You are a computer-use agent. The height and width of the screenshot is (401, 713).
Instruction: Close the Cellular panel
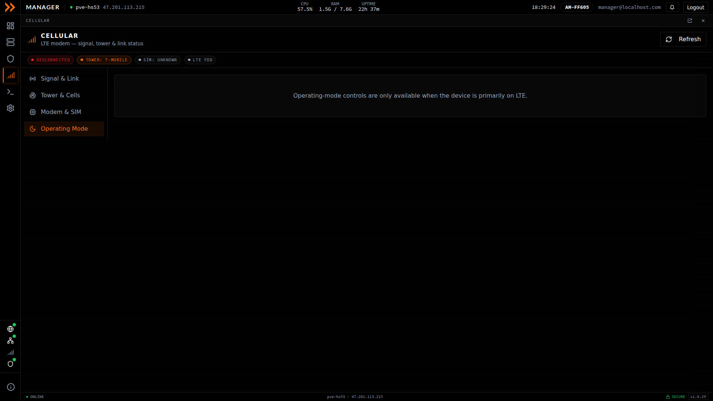pyautogui.click(x=703, y=21)
